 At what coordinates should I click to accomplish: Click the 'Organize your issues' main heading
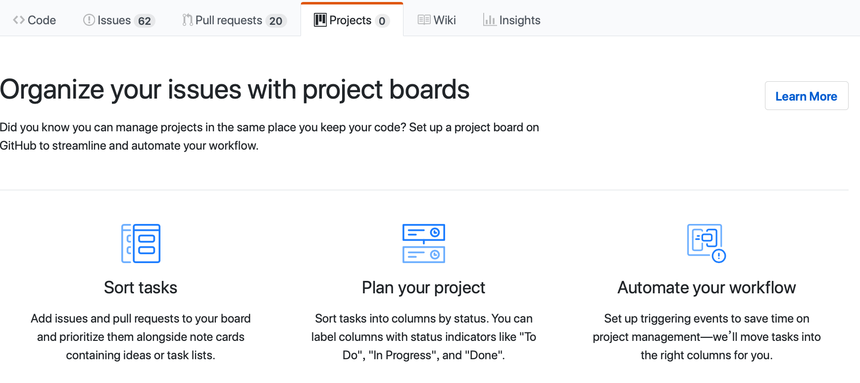235,90
